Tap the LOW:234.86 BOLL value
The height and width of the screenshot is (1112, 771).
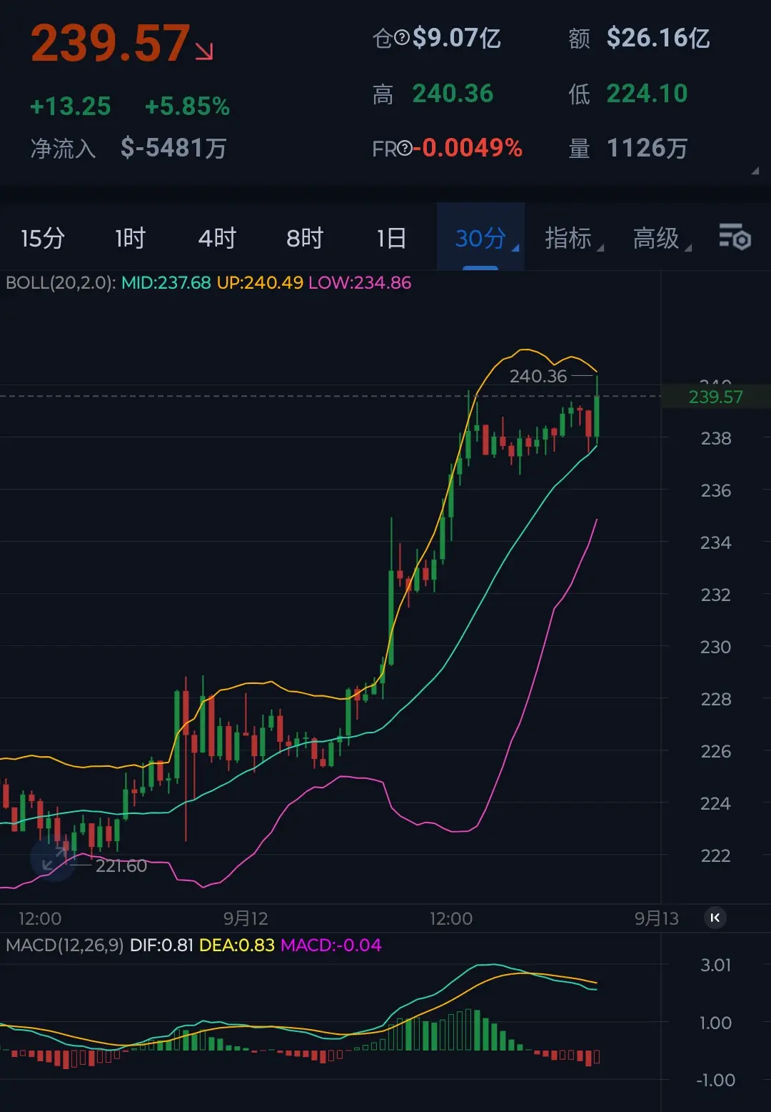point(360,282)
